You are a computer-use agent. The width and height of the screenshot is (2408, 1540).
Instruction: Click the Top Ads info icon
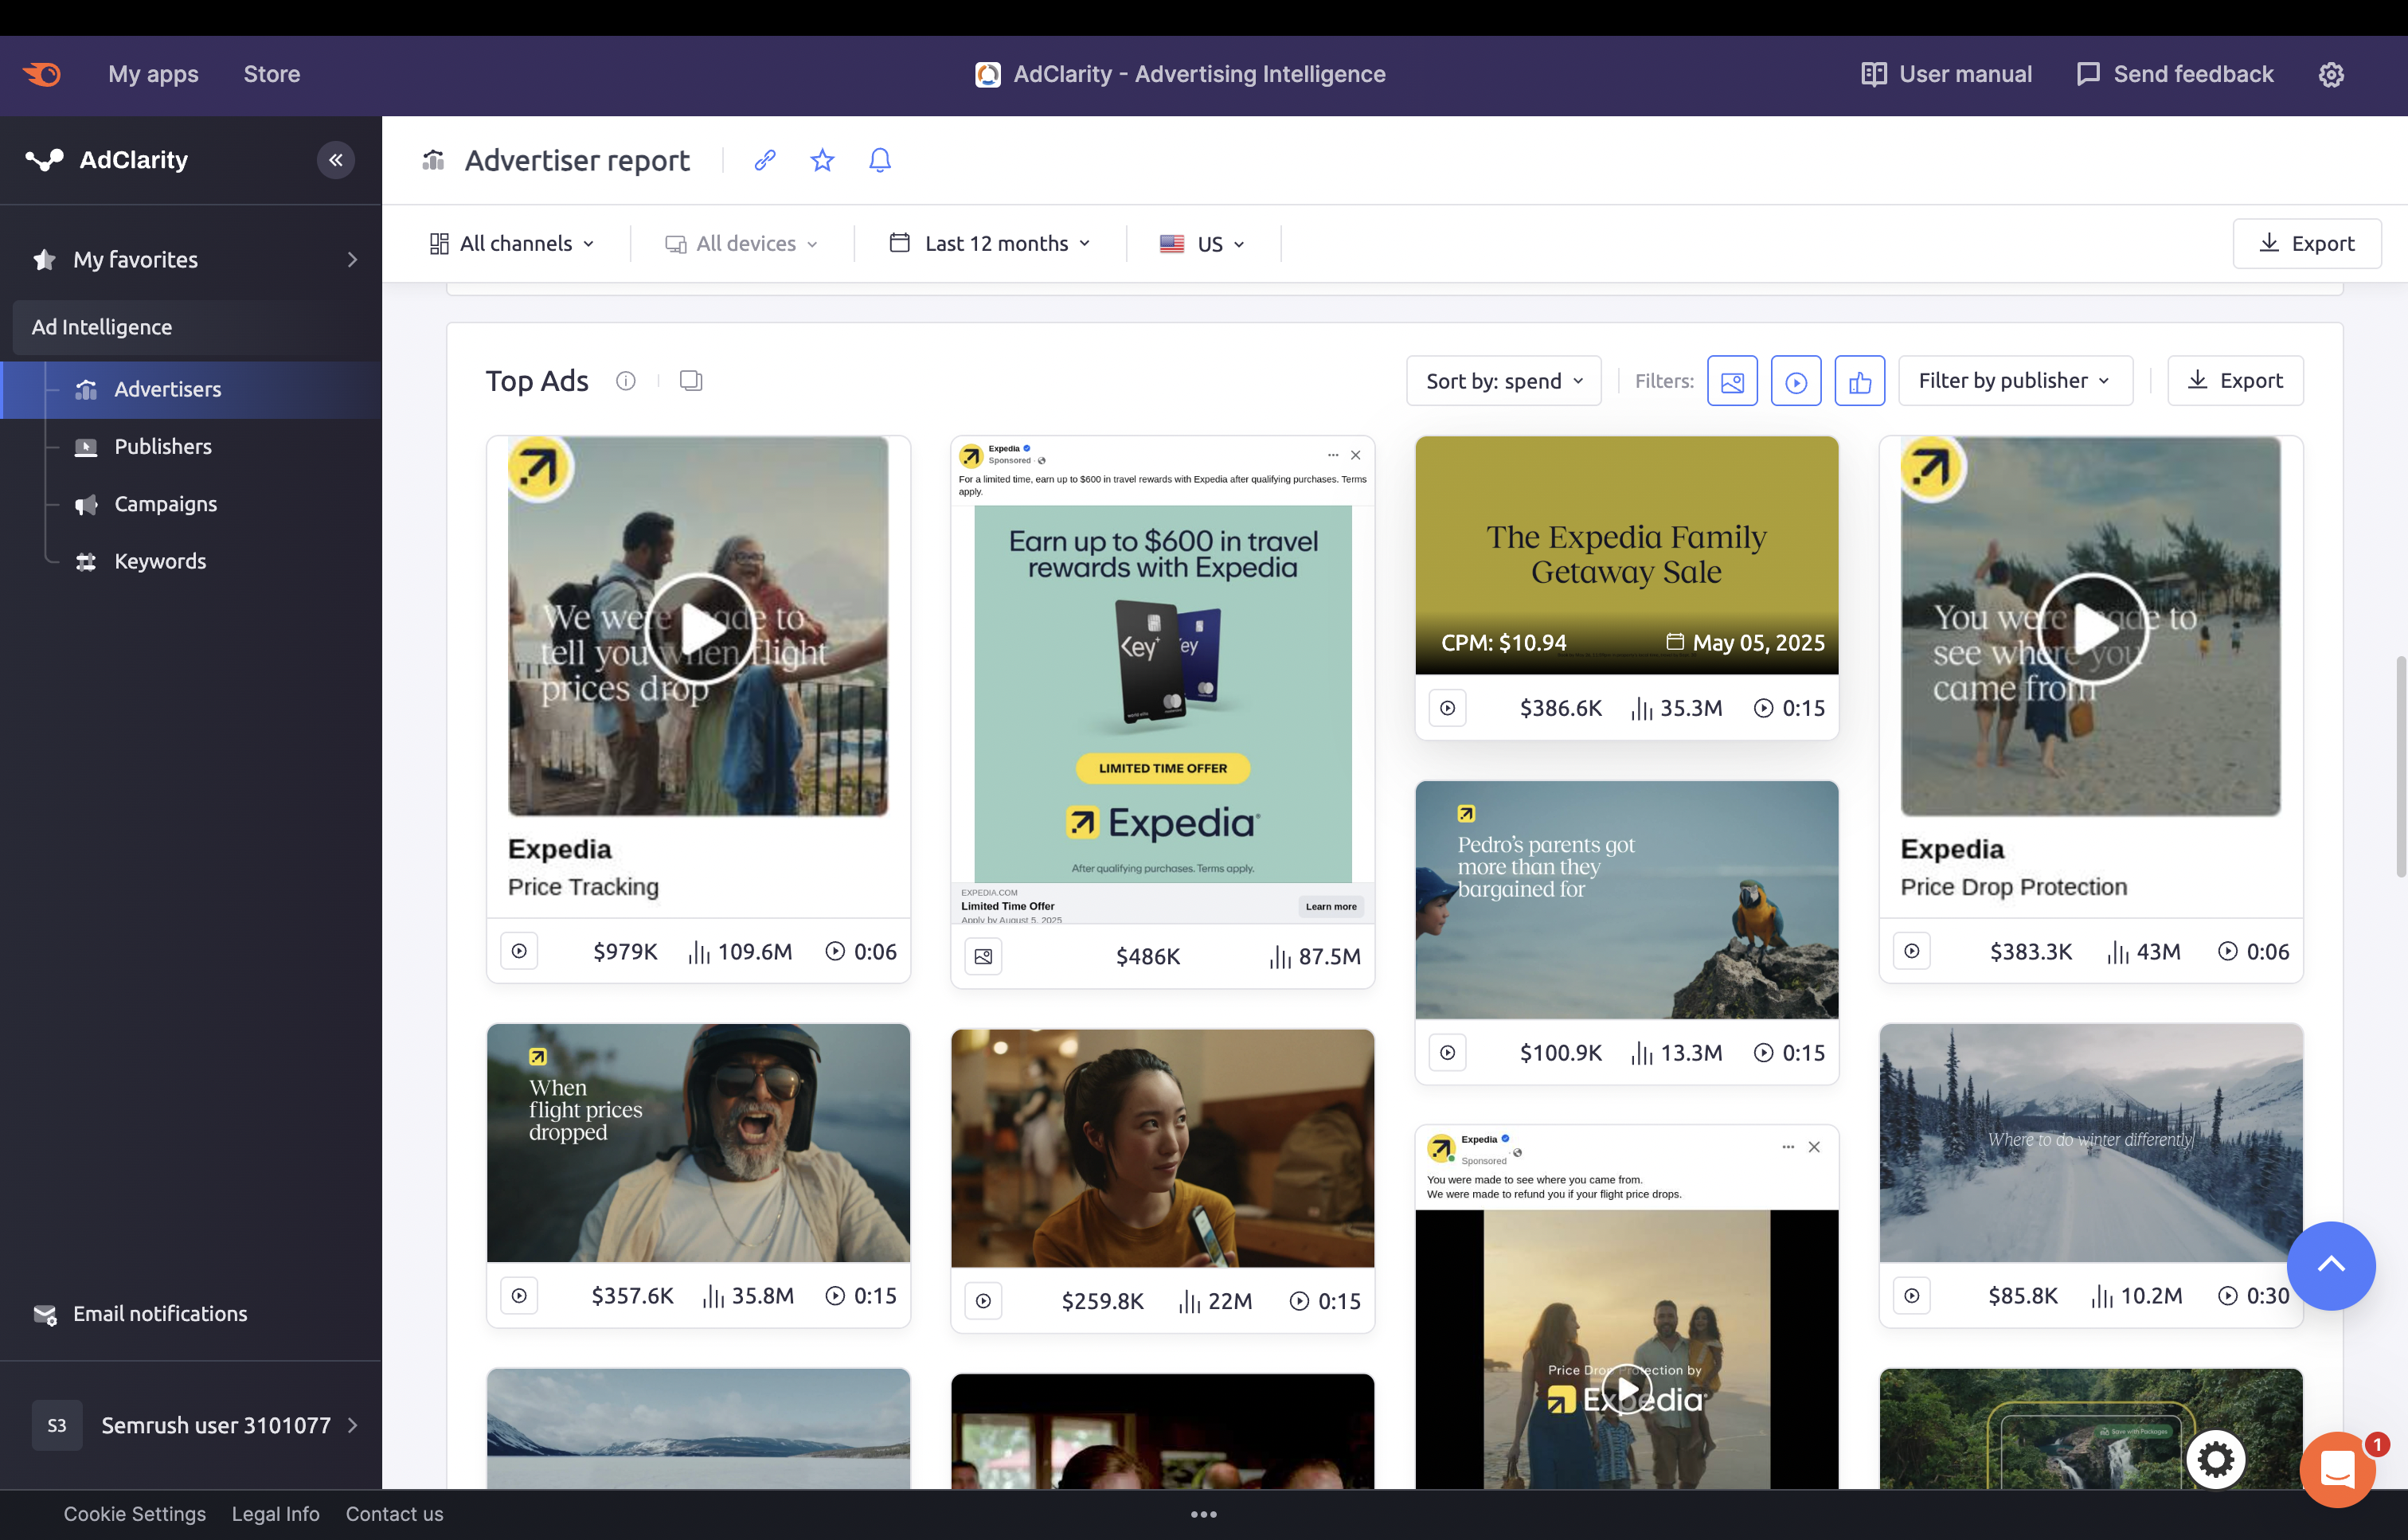(x=626, y=380)
